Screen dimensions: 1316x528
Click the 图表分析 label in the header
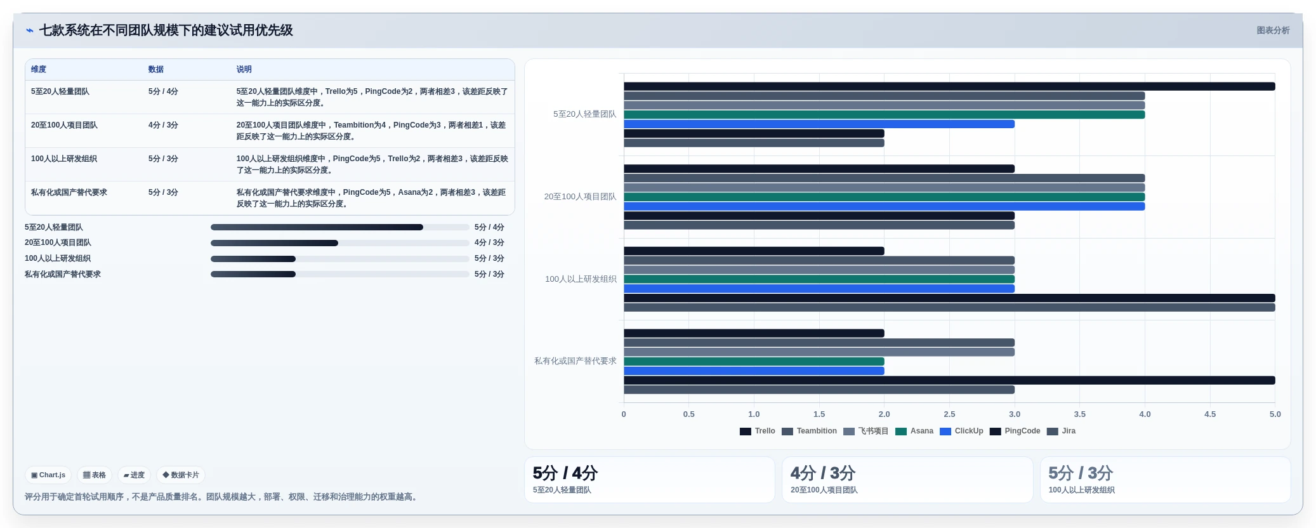[x=1273, y=30]
